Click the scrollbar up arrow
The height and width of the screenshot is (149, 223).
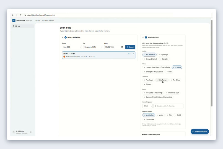(212, 19)
